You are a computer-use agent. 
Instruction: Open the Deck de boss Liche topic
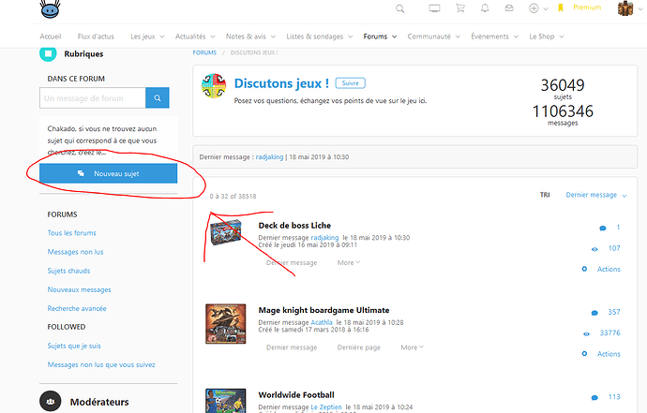click(x=294, y=226)
